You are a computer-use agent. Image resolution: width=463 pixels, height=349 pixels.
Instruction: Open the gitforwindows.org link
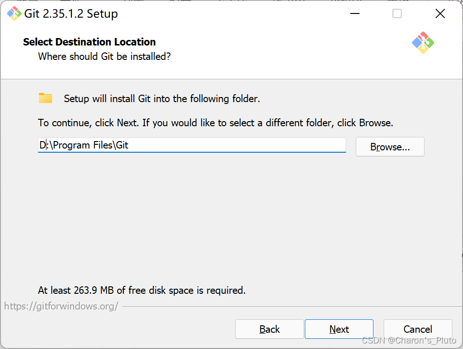click(61, 306)
